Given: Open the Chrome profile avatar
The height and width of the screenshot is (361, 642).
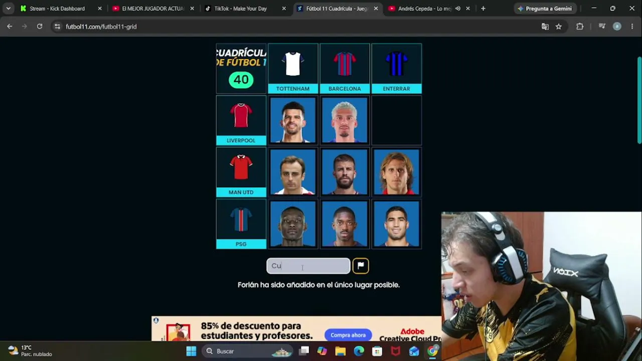Looking at the screenshot, I should pos(617,27).
